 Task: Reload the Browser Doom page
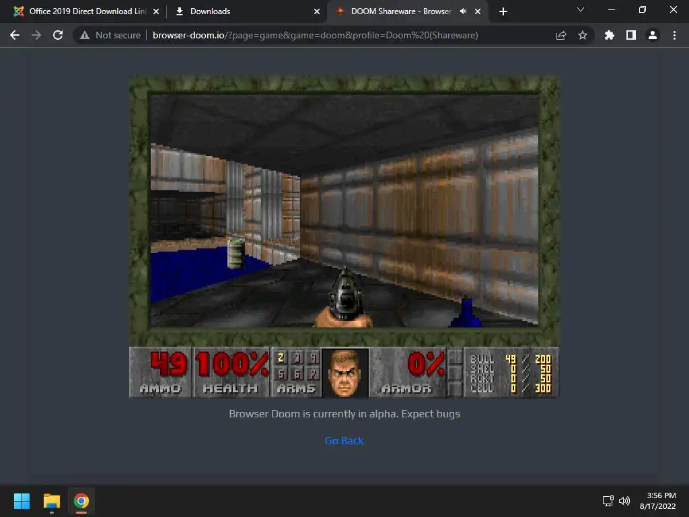pos(58,35)
